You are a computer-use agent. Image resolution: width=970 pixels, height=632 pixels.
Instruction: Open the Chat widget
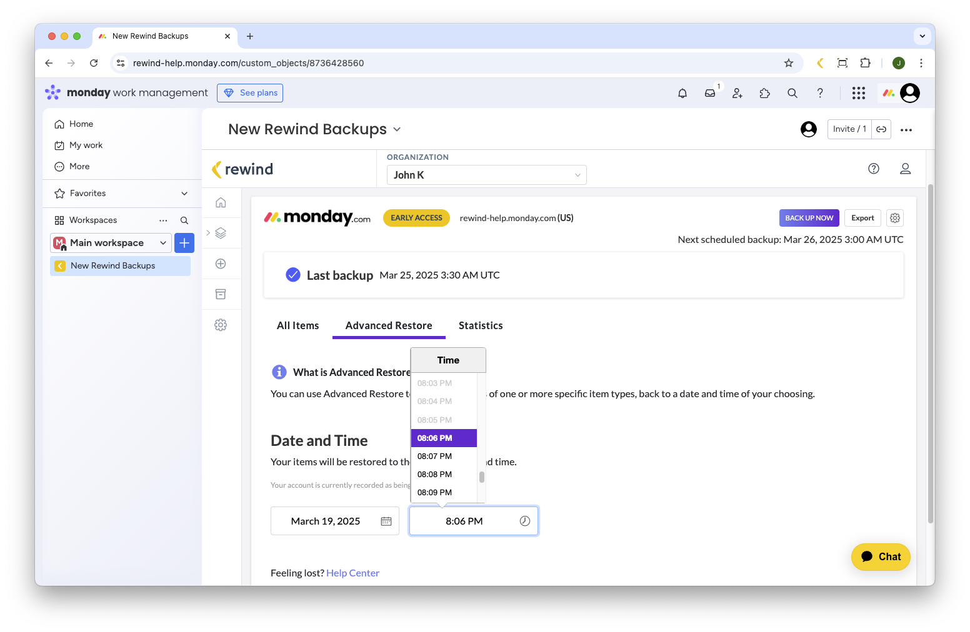pos(881,557)
